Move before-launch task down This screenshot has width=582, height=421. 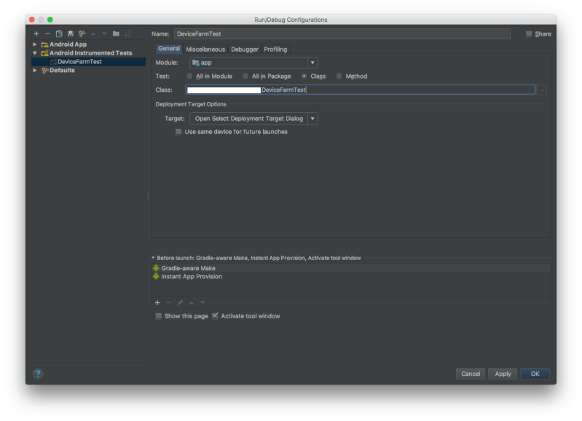[202, 302]
